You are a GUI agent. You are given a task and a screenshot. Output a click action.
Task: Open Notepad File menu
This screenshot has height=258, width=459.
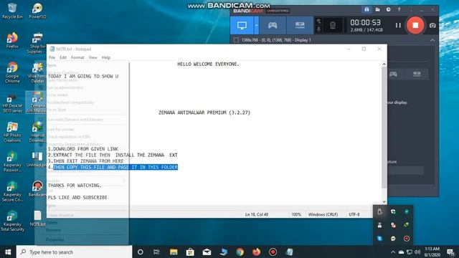pos(52,57)
